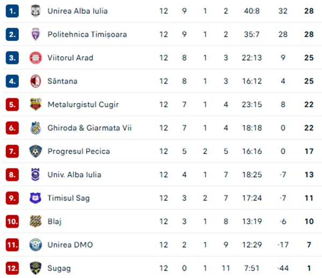This screenshot has width=322, height=278.
Task: Click the Blaj club crest icon
Action: (35, 221)
